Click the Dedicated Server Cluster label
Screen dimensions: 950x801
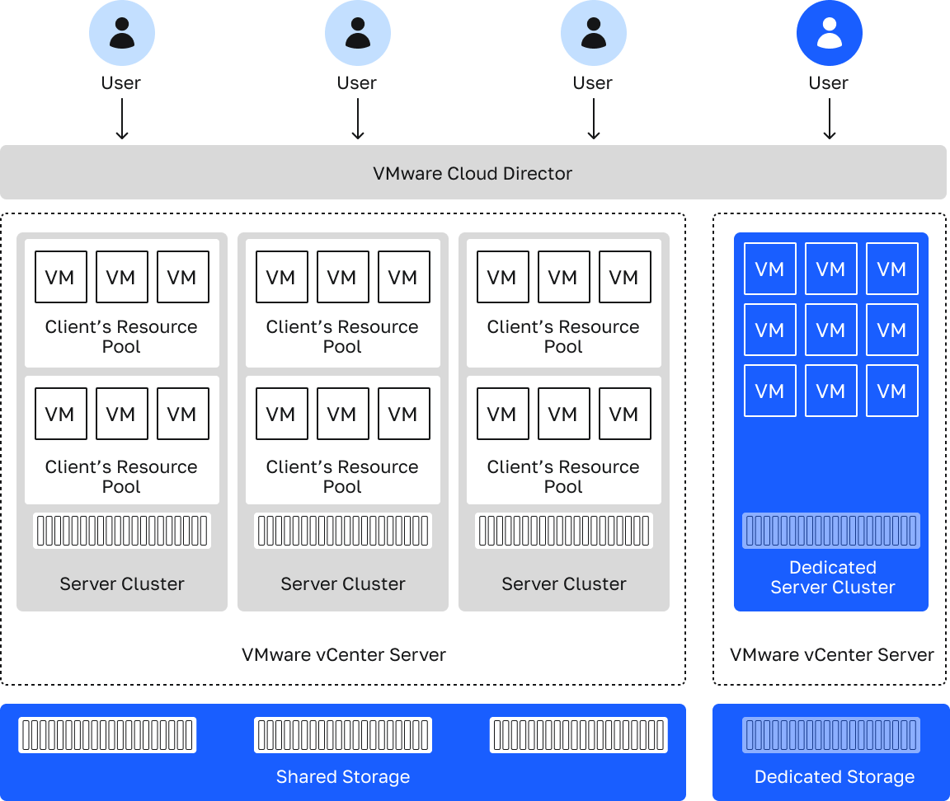coord(832,577)
